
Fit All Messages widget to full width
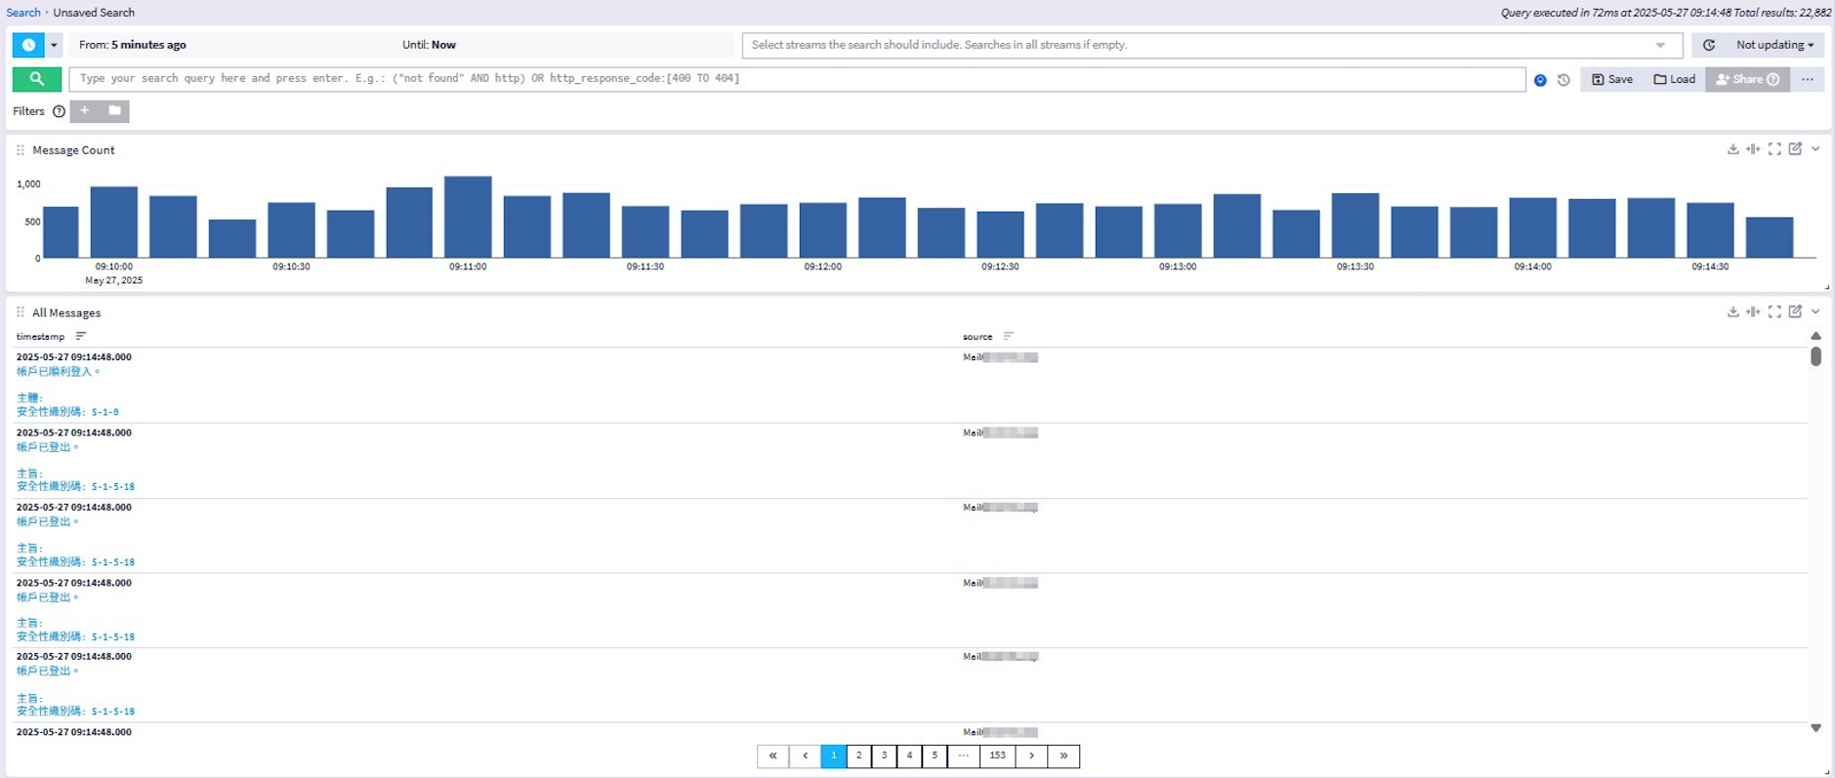click(x=1753, y=312)
